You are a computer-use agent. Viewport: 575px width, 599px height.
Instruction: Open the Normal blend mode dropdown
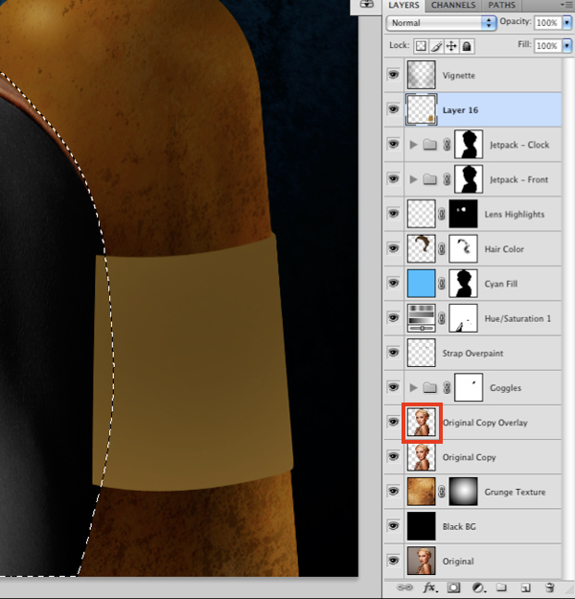[x=441, y=23]
